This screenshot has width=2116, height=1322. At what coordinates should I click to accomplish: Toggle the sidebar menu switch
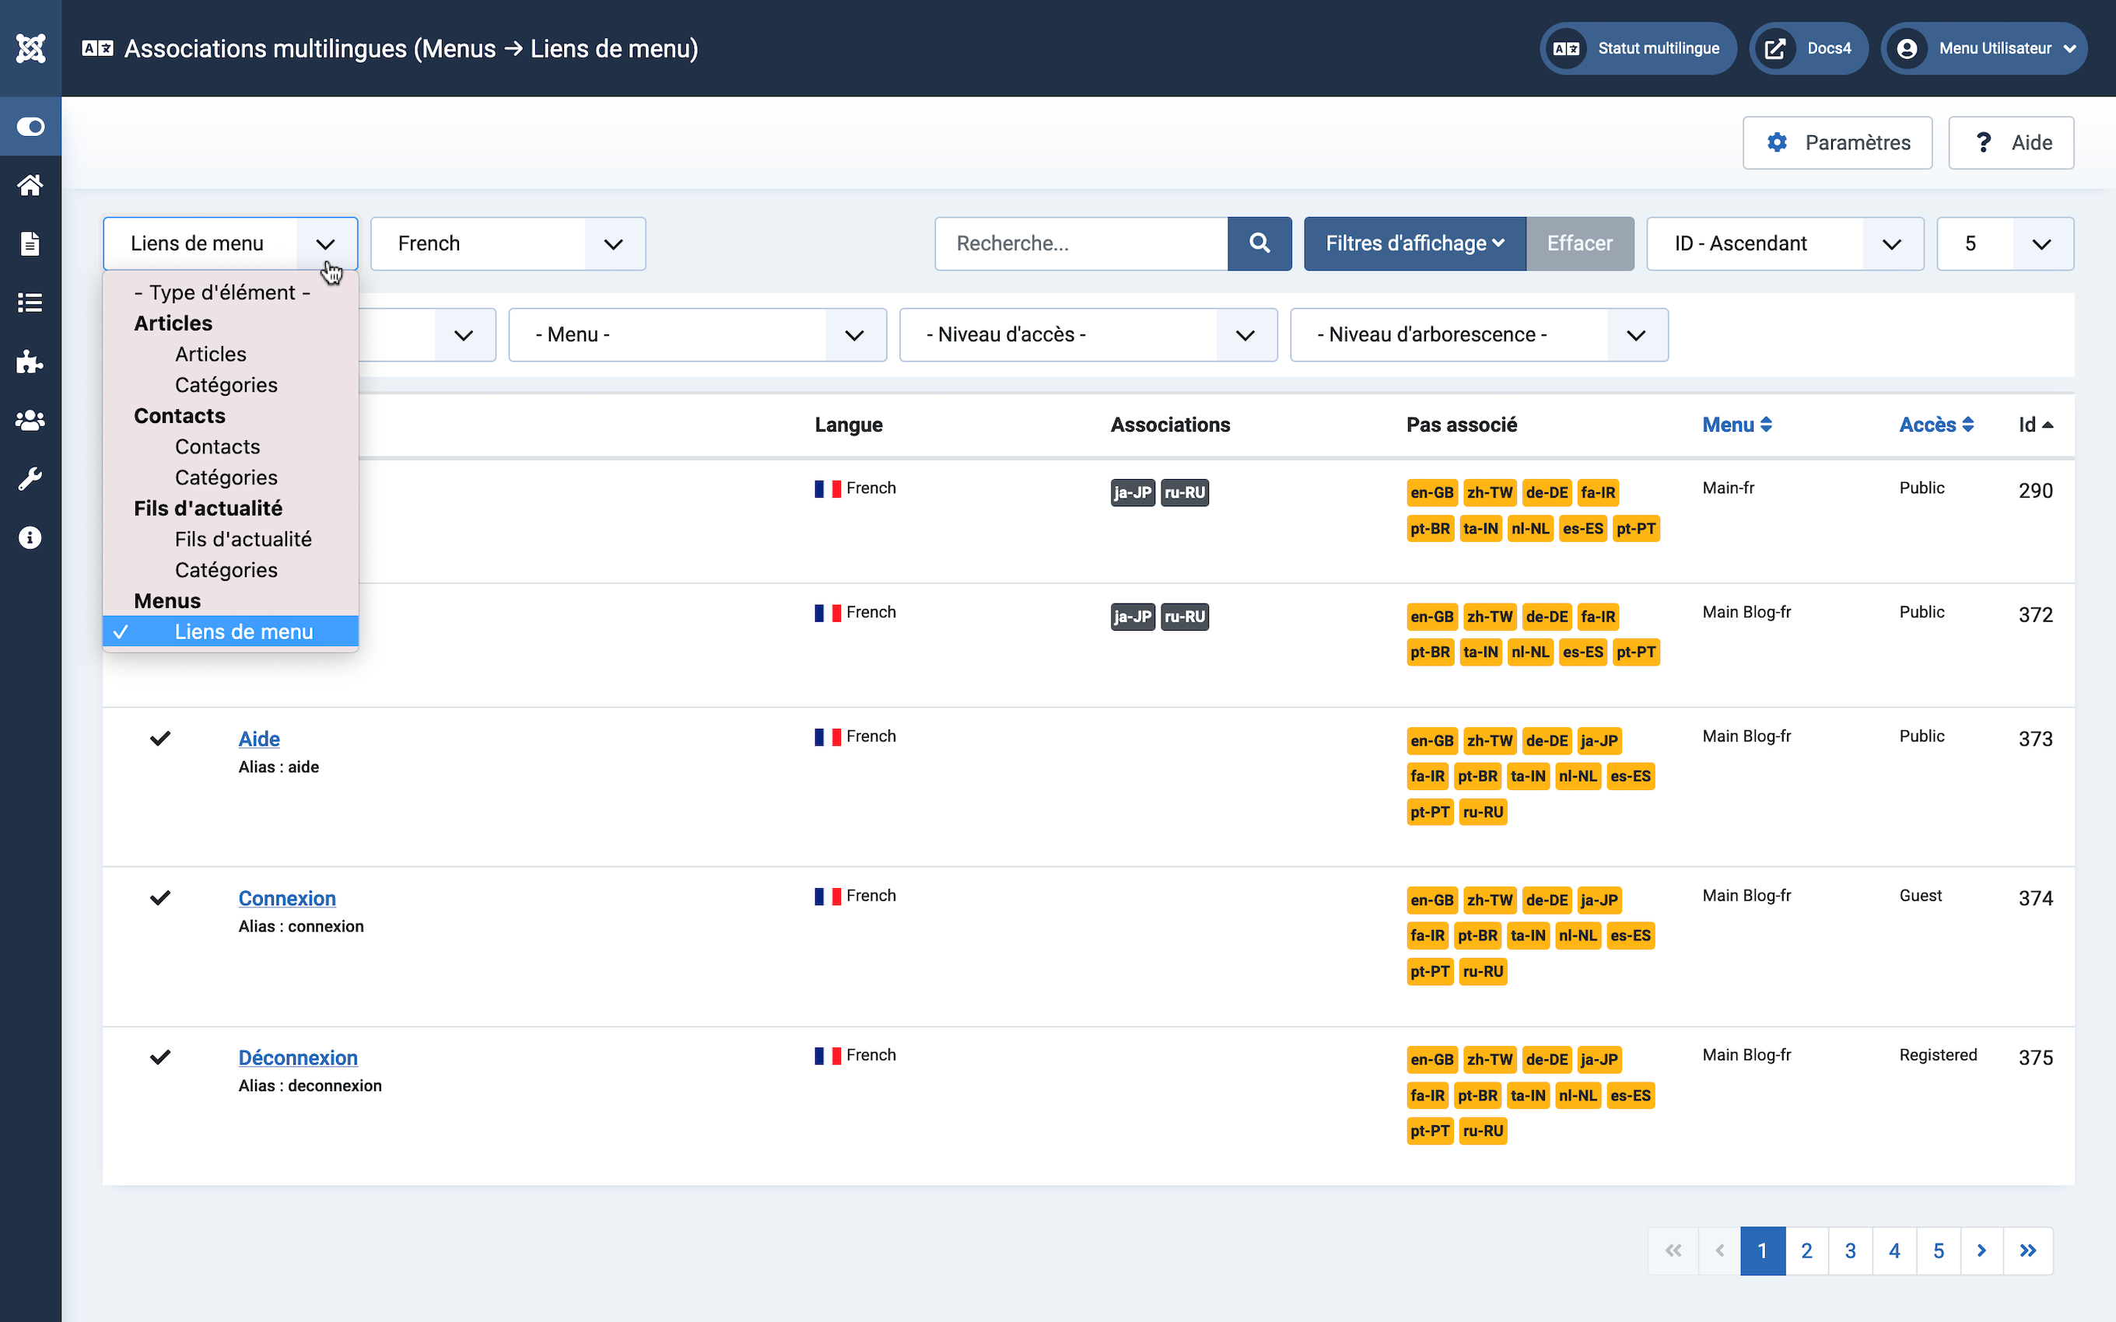point(30,127)
